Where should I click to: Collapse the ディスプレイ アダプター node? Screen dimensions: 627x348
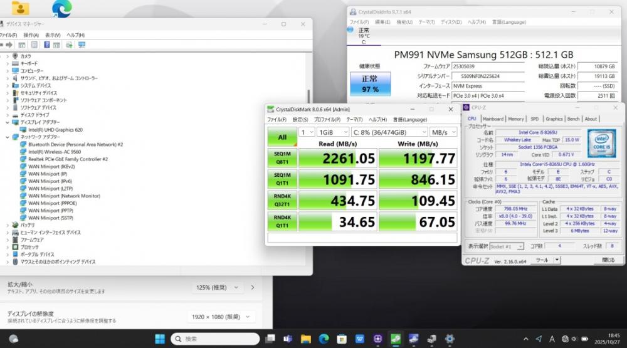8,122
